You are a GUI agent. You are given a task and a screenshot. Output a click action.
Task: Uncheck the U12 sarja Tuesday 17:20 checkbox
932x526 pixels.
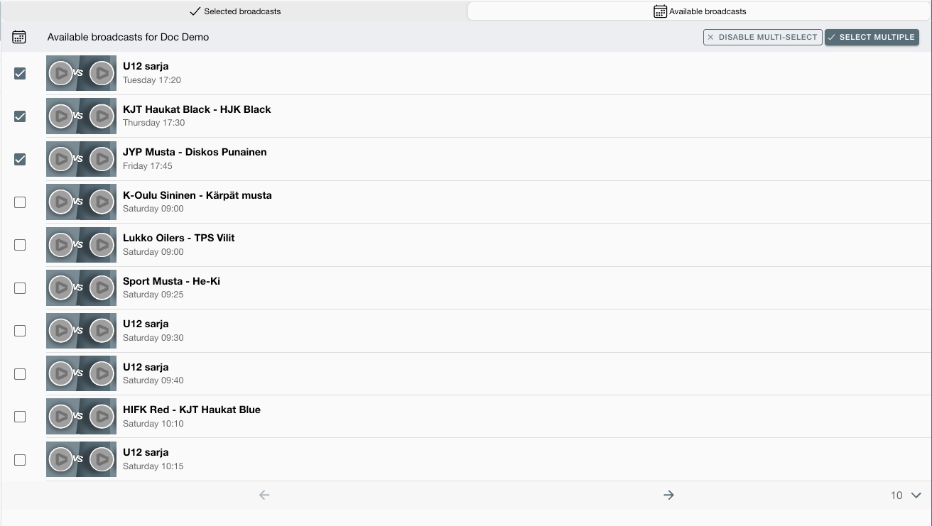(x=20, y=73)
